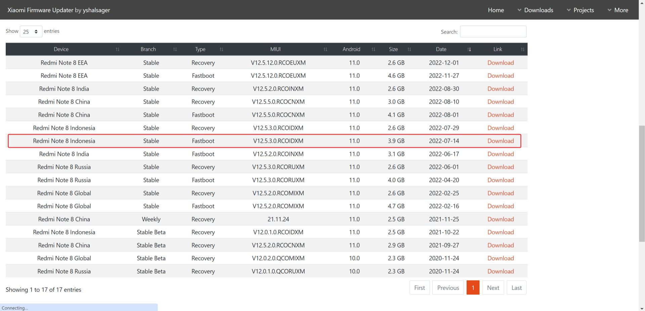Download Redmi Note 8 EEA Fastboot 2022-11-27
Viewport: 645px width, 311px height.
coord(501,76)
